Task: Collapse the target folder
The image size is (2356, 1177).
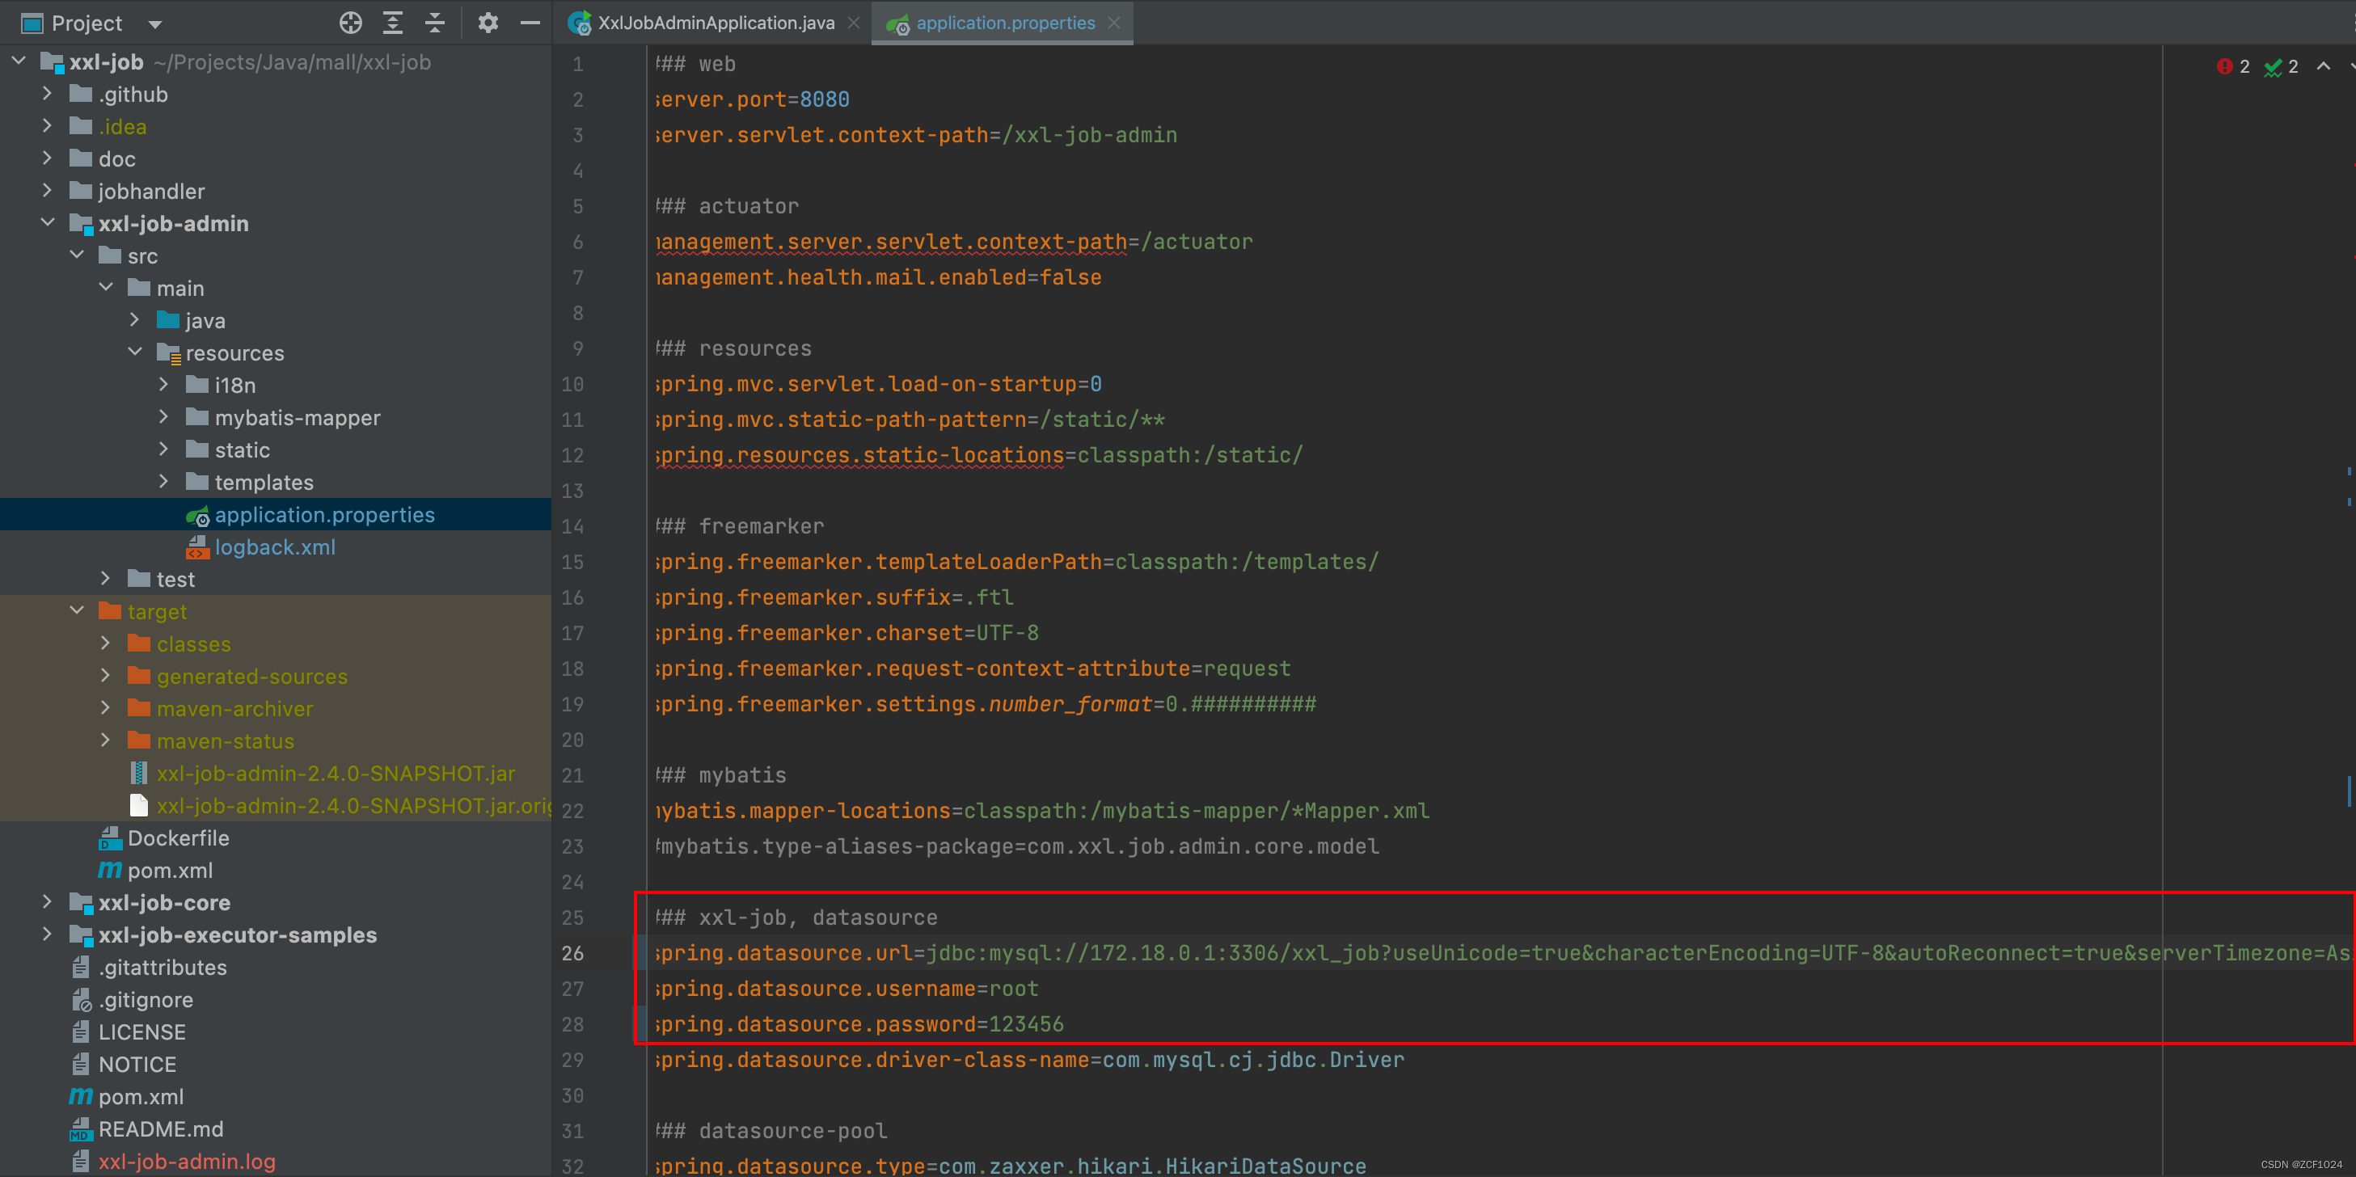Action: tap(77, 611)
